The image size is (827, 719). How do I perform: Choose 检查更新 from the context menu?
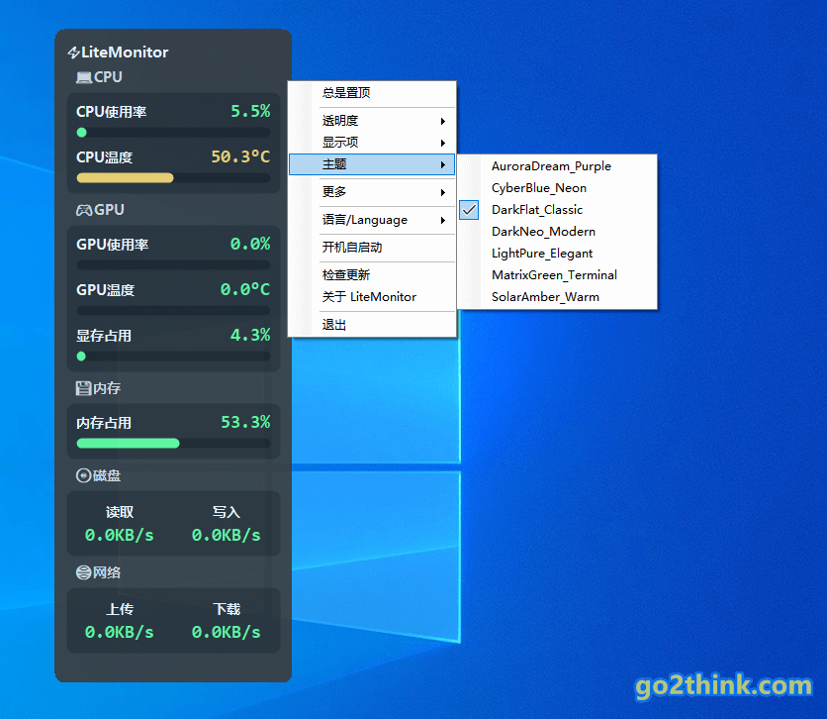tap(372, 275)
